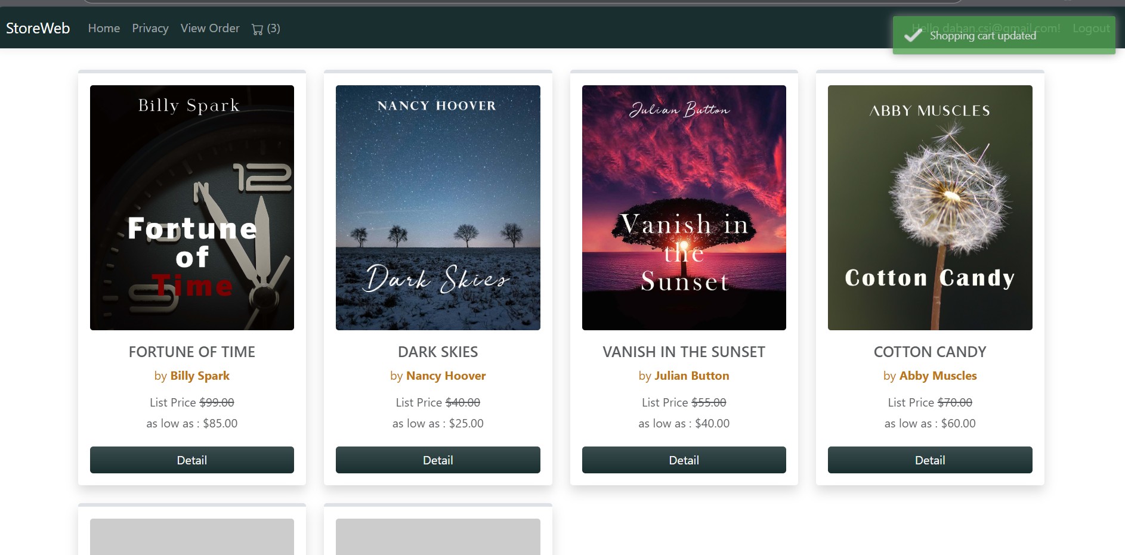The image size is (1125, 555).
Task: Click the checkmark icon in the notification
Action: pyautogui.click(x=913, y=36)
